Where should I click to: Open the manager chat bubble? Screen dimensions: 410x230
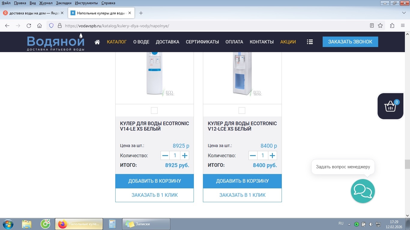[x=363, y=191]
